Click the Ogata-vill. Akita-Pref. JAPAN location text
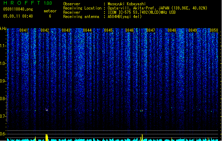Viewport: 222px width, 141px height. coord(157,8)
